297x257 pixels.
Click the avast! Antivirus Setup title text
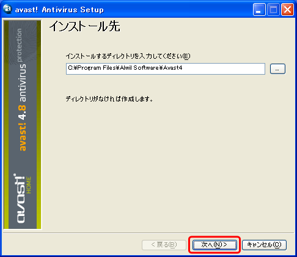click(x=59, y=10)
